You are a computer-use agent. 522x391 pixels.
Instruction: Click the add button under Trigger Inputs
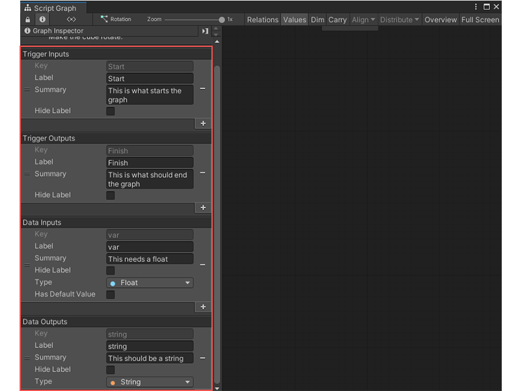[203, 123]
